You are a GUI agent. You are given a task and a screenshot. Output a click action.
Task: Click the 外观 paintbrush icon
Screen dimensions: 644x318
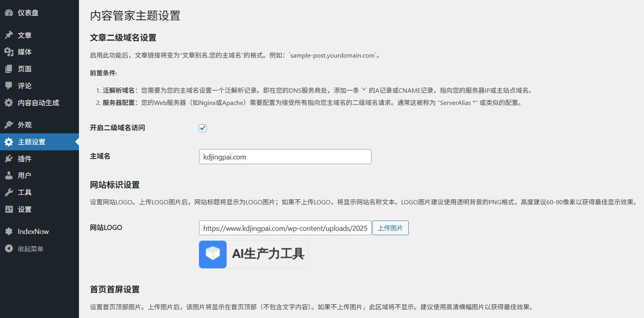point(9,125)
